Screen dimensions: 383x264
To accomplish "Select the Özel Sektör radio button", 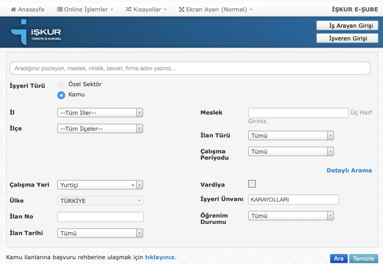I will point(61,85).
